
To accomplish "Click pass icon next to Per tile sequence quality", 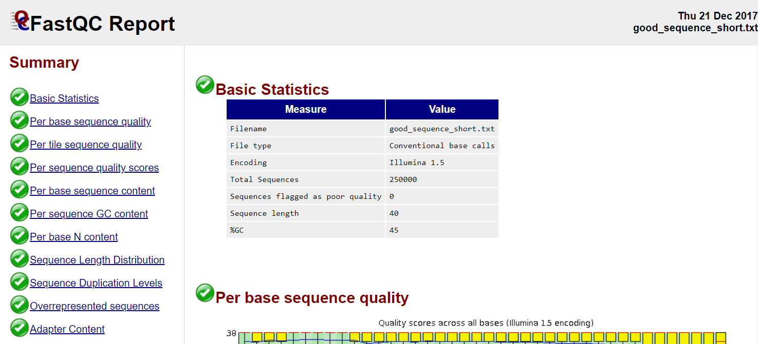I will point(20,143).
